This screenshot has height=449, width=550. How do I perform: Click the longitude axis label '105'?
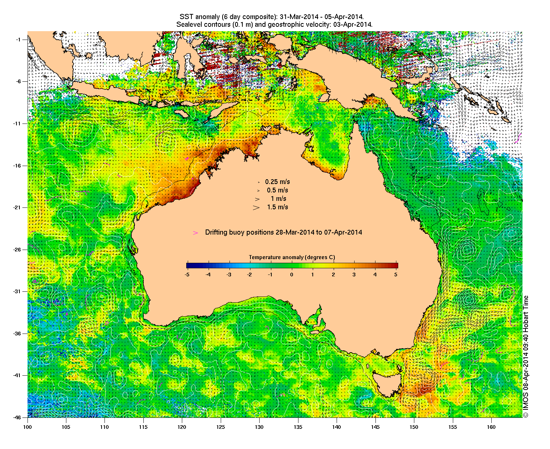tap(66, 427)
